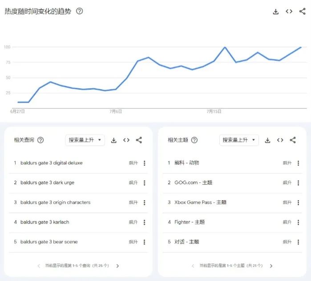This screenshot has height=281, width=311.
Task: Go to next page of related queries
Action: point(117,266)
